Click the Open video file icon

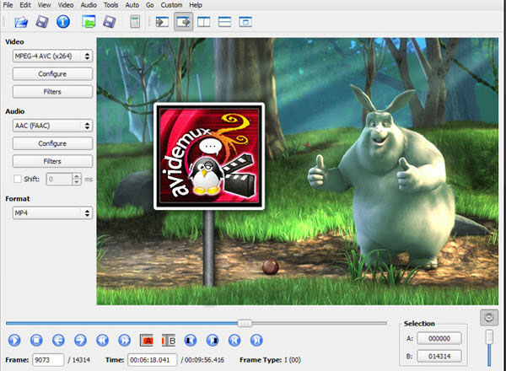coord(21,21)
